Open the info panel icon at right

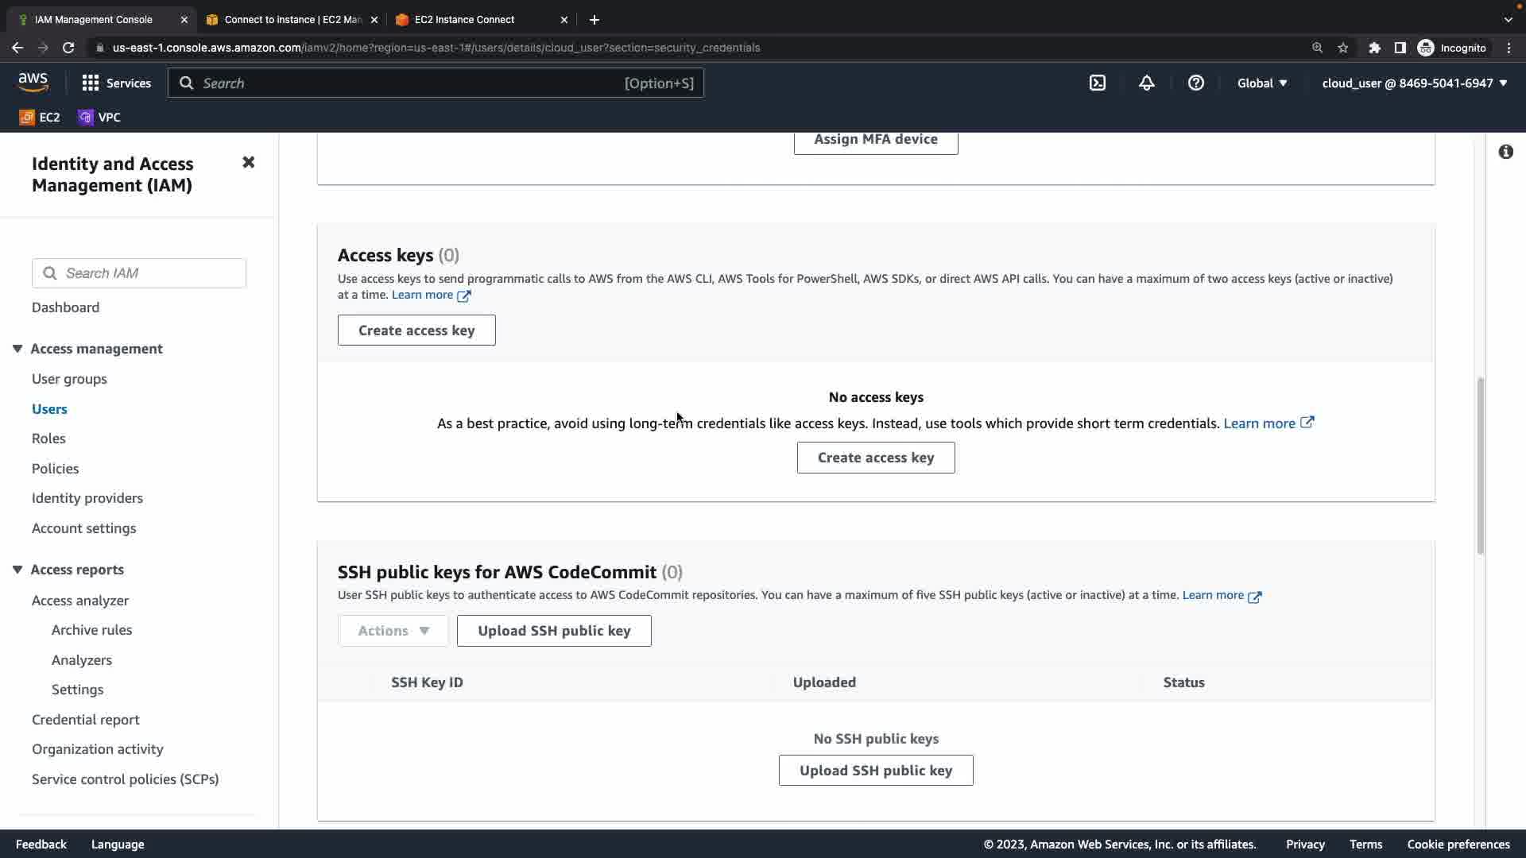click(x=1505, y=152)
